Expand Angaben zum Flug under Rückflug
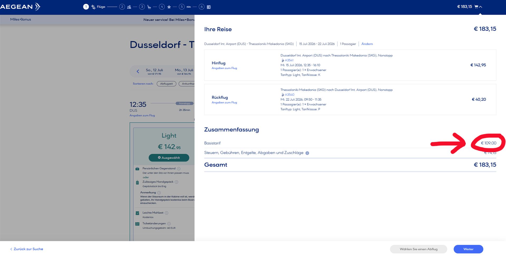 pyautogui.click(x=224, y=103)
